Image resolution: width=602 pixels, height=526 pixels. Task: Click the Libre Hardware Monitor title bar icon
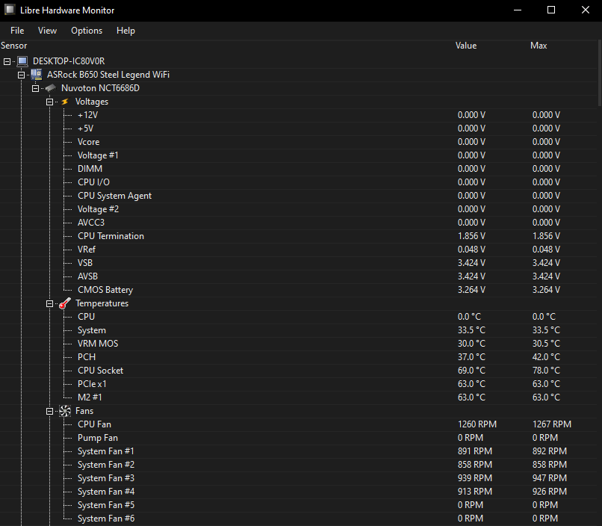click(10, 10)
